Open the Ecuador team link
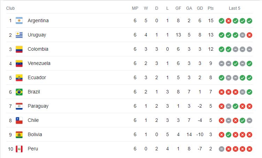This screenshot has height=158, width=262. pyautogui.click(x=37, y=78)
